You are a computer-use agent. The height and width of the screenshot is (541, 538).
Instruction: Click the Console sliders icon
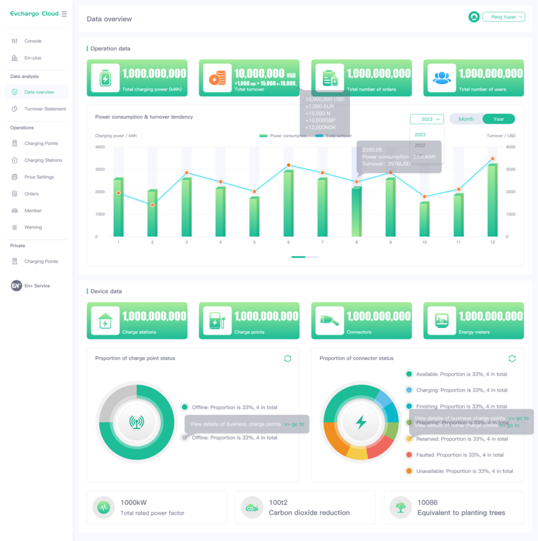[x=14, y=41]
